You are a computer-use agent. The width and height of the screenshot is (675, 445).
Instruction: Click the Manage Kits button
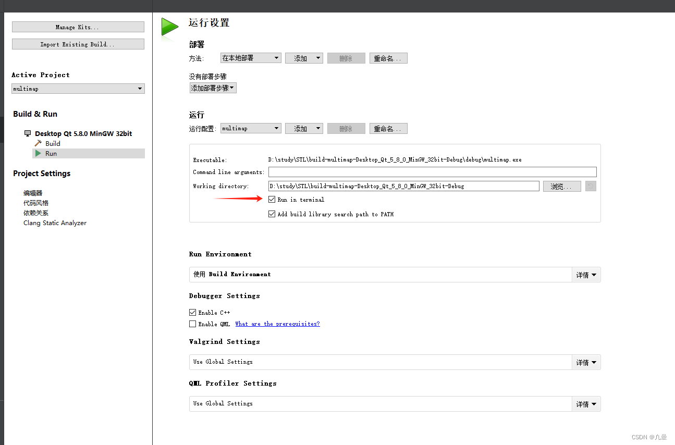pyautogui.click(x=78, y=27)
